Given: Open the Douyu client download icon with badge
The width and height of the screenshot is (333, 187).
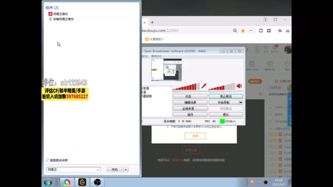Looking at the screenshot, I should tap(275, 49).
